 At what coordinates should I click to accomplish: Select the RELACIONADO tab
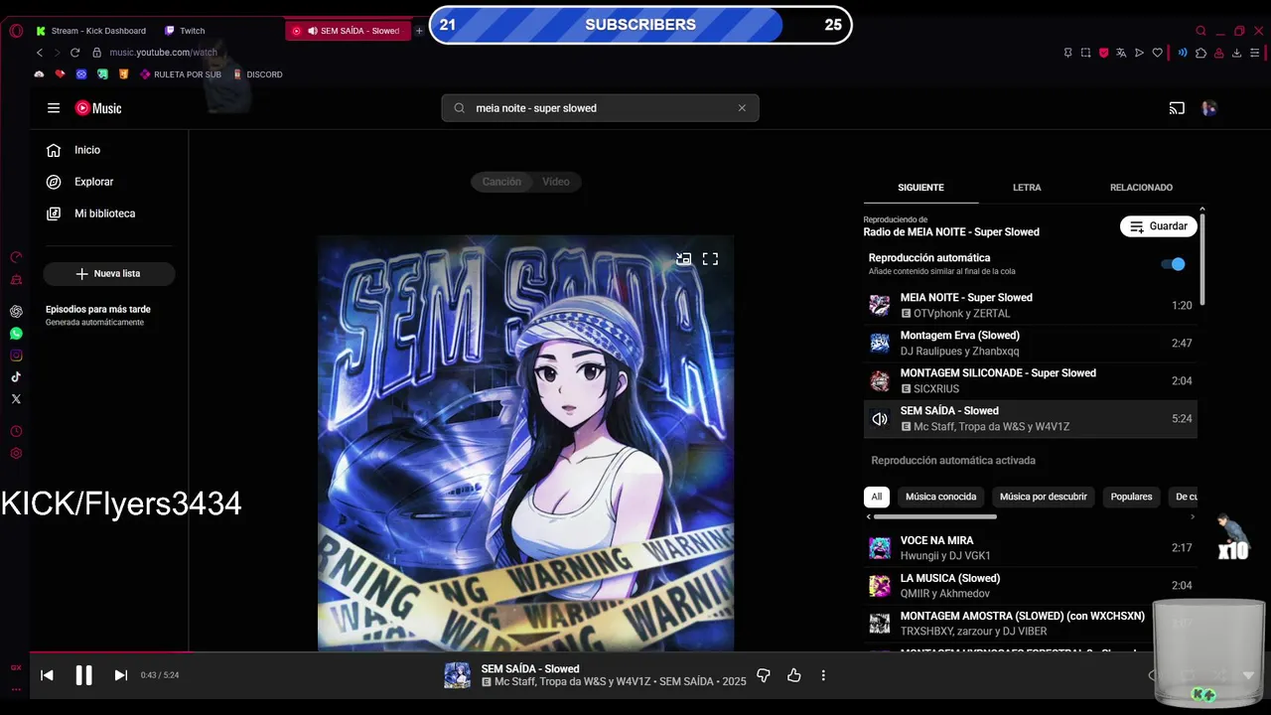[x=1141, y=188]
